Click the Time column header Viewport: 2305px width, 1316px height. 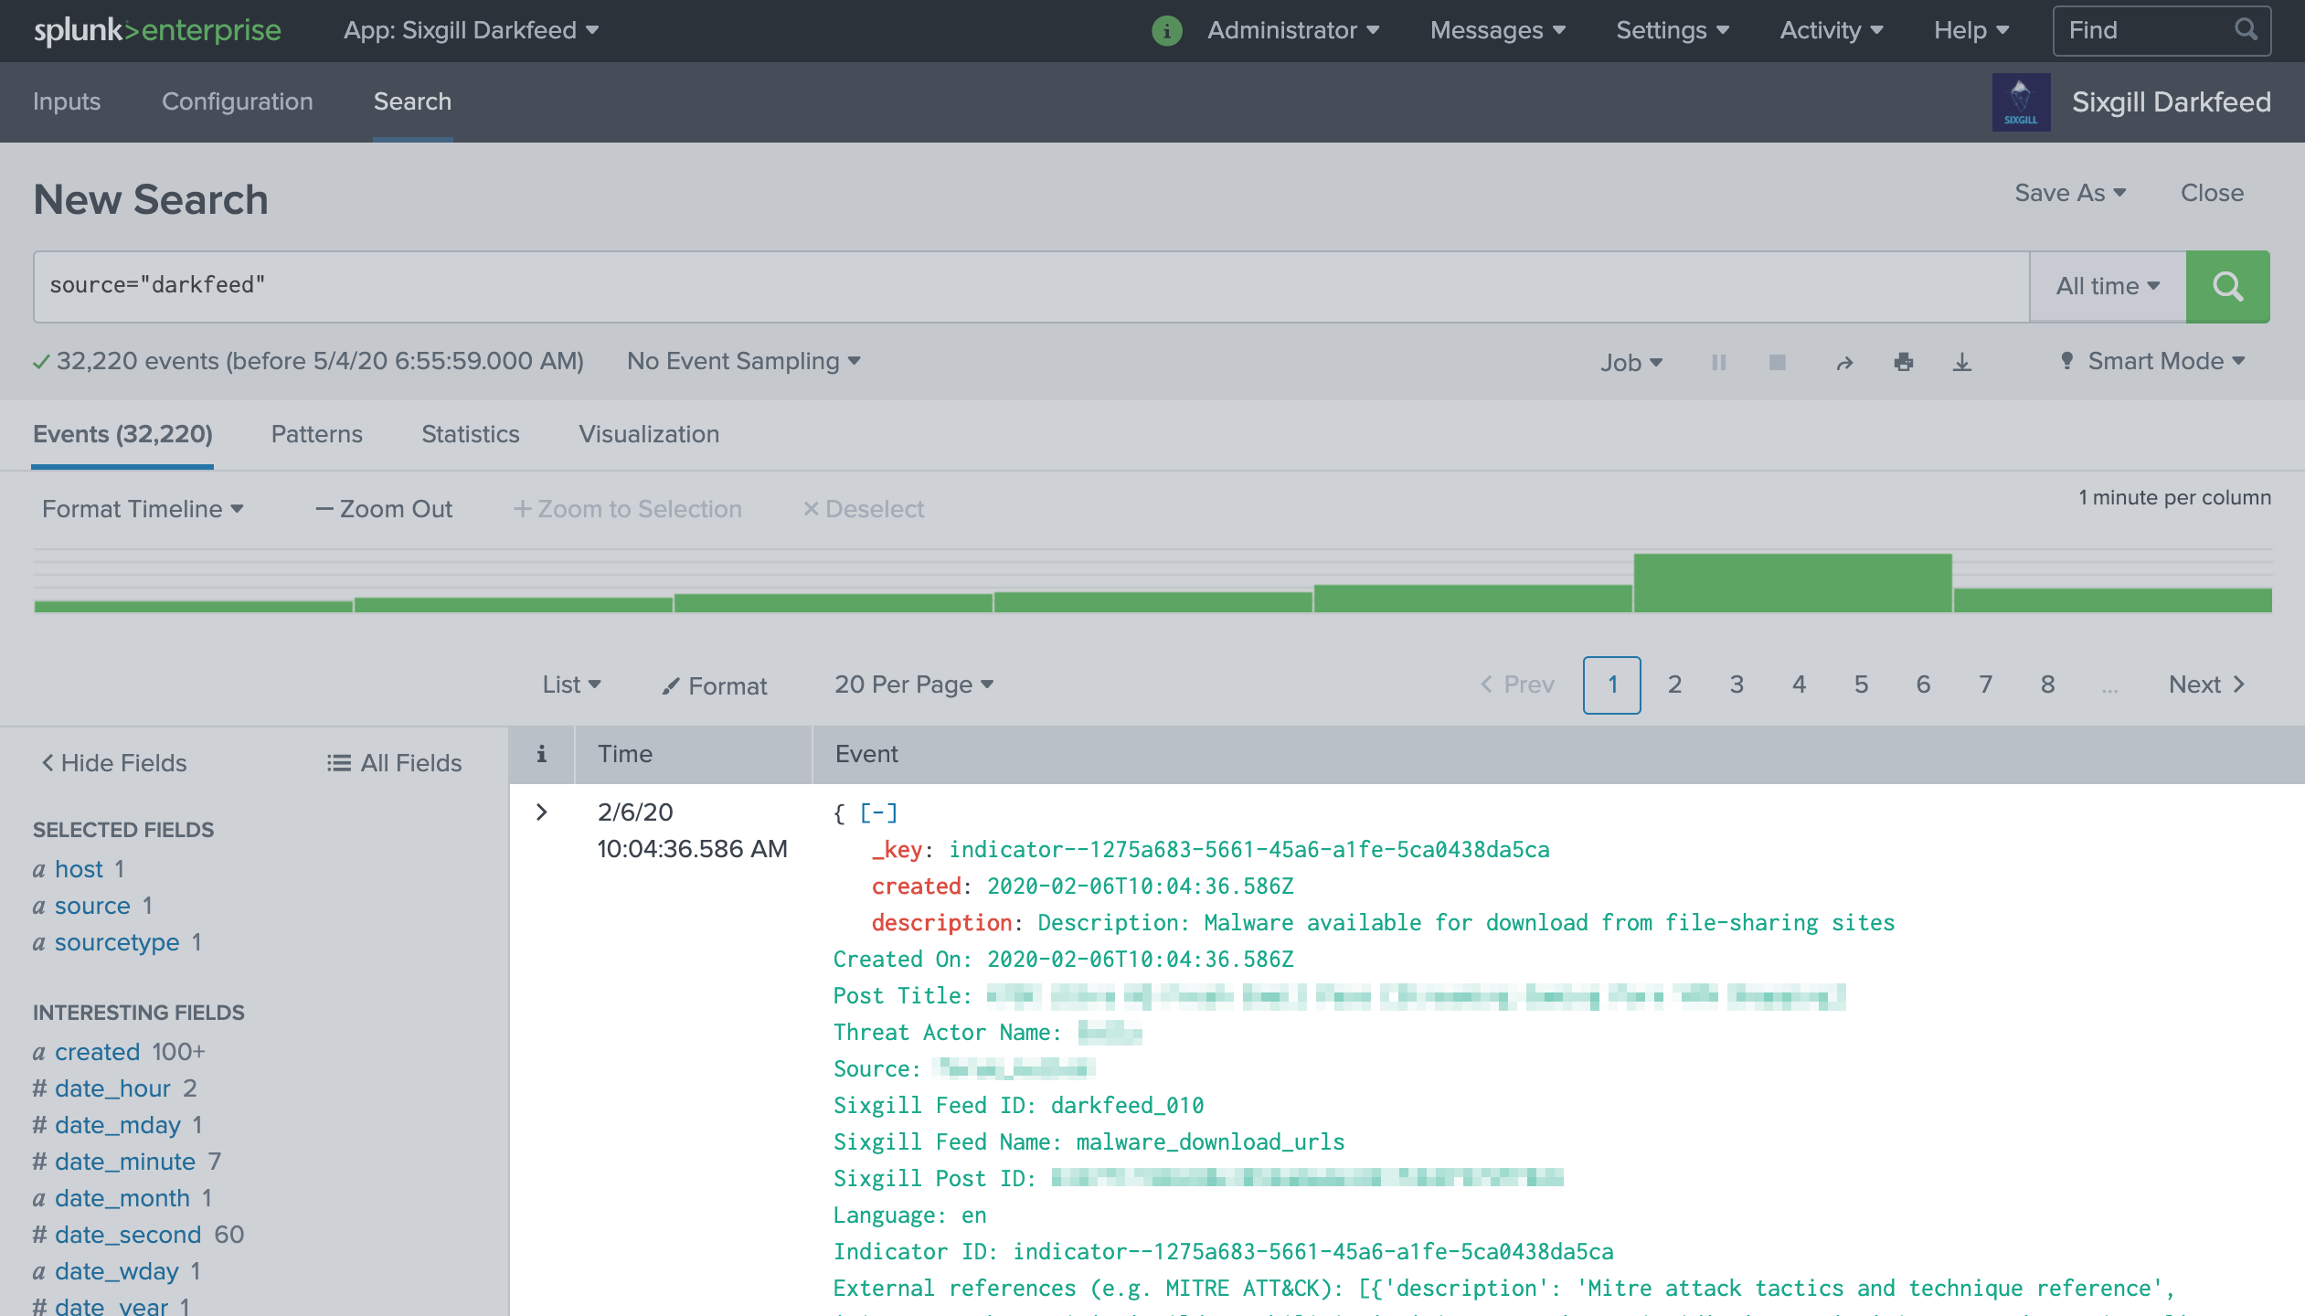click(x=625, y=754)
